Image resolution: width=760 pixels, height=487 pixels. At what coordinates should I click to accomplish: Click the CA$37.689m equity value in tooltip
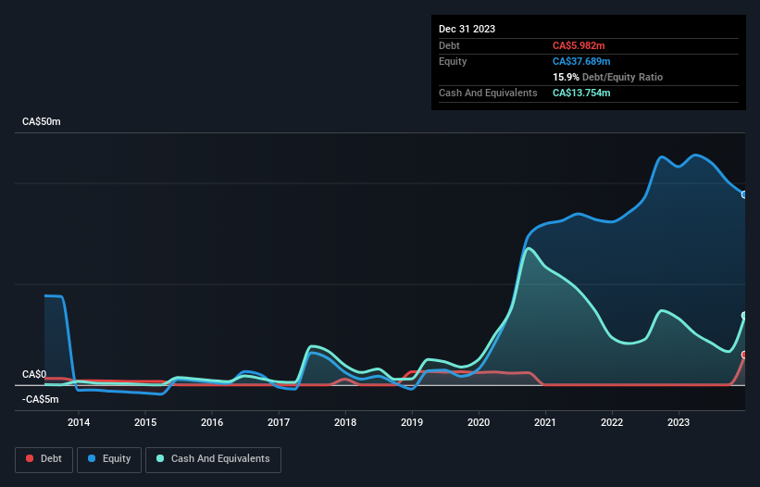[581, 61]
